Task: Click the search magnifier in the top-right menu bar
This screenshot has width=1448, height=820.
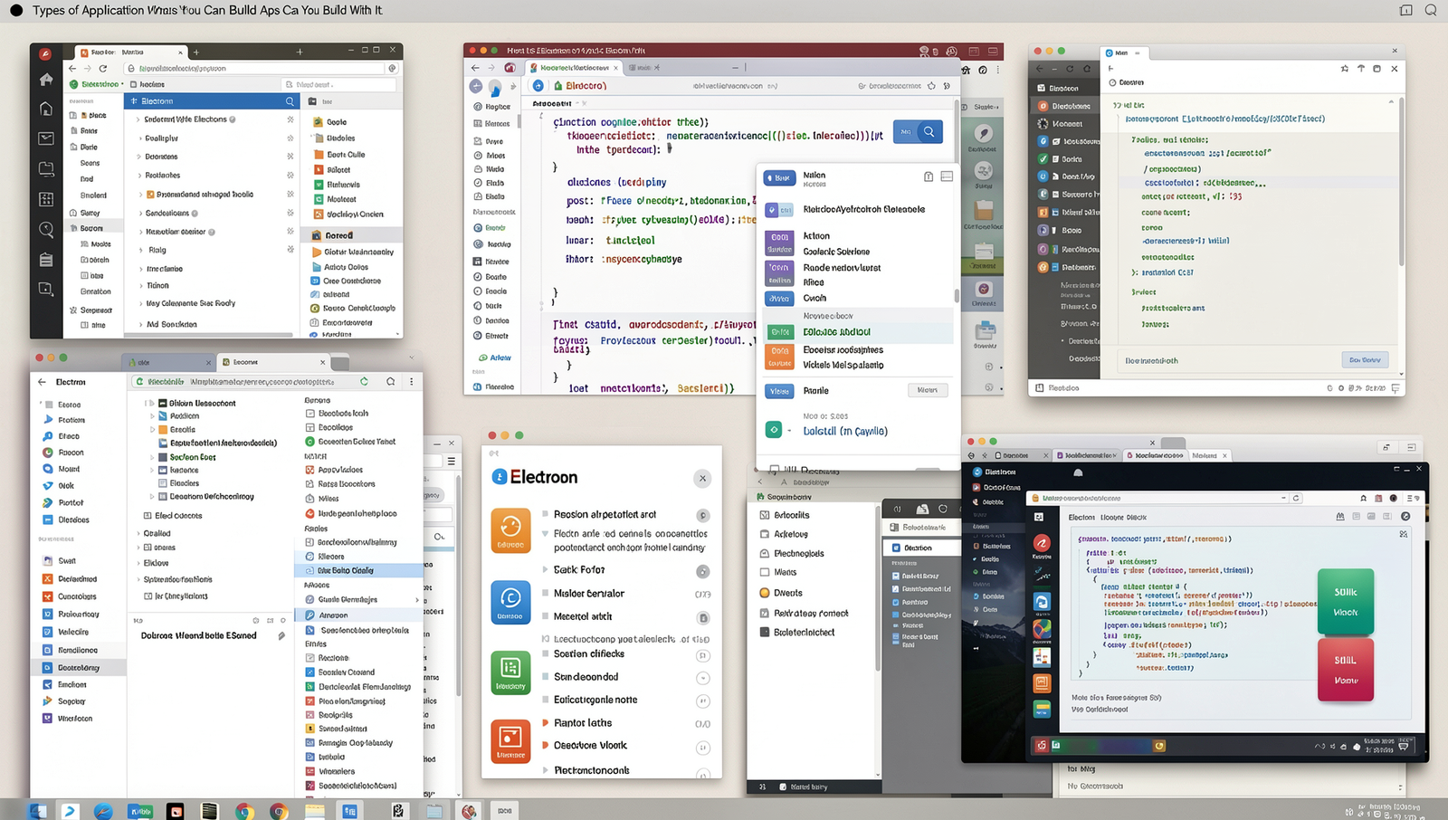Action: click(x=1431, y=10)
